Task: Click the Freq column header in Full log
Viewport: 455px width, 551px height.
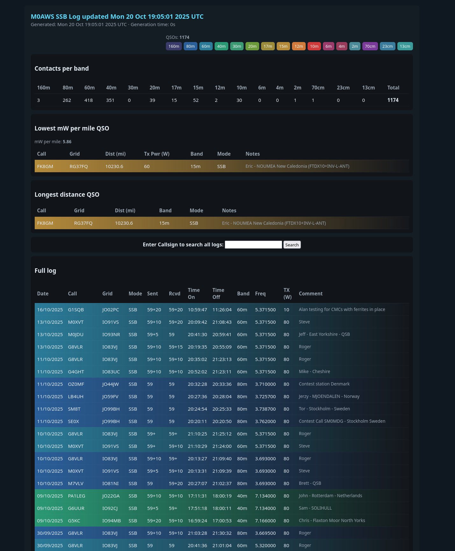Action: pos(260,293)
